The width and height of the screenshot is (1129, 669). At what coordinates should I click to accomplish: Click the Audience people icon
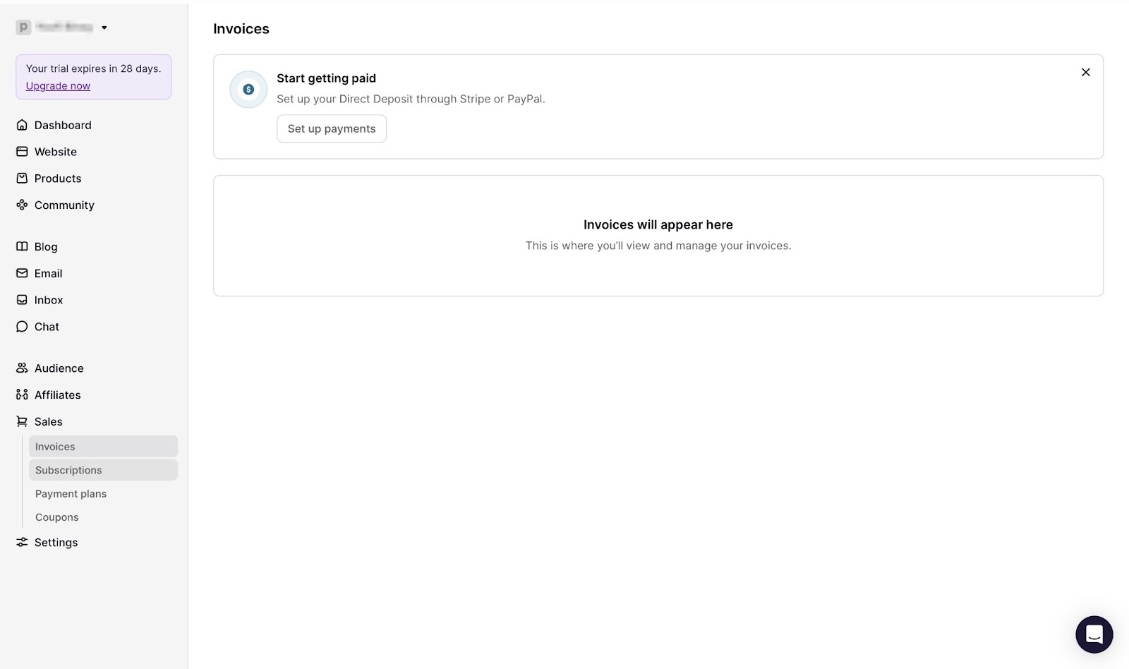pos(22,368)
